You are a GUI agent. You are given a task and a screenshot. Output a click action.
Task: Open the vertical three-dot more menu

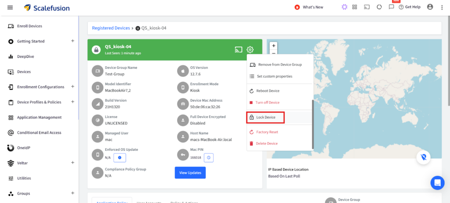click(442, 7)
